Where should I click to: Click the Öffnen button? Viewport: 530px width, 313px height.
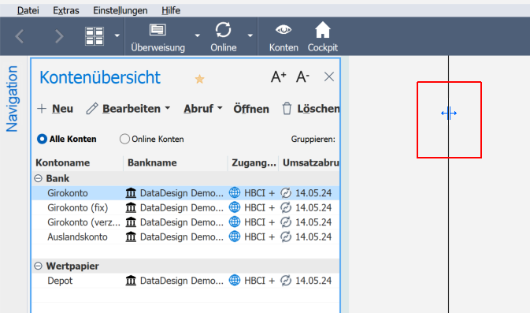(251, 109)
